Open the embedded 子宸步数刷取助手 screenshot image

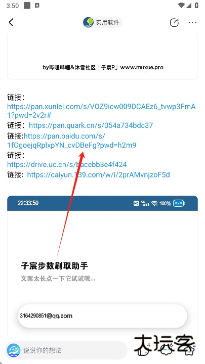(102, 266)
